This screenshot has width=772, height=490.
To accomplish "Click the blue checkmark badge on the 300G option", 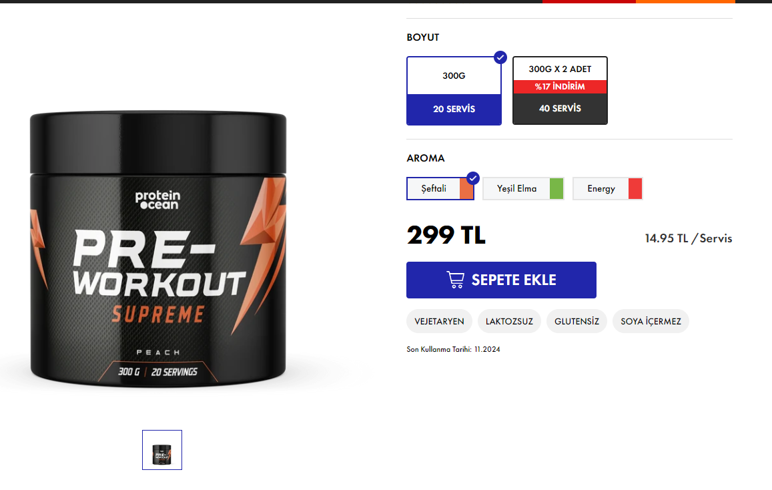I will coord(500,57).
